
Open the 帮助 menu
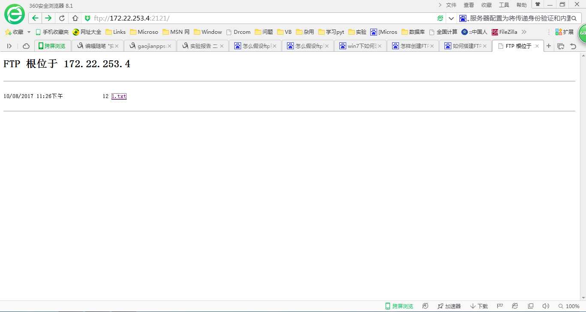pyautogui.click(x=522, y=5)
